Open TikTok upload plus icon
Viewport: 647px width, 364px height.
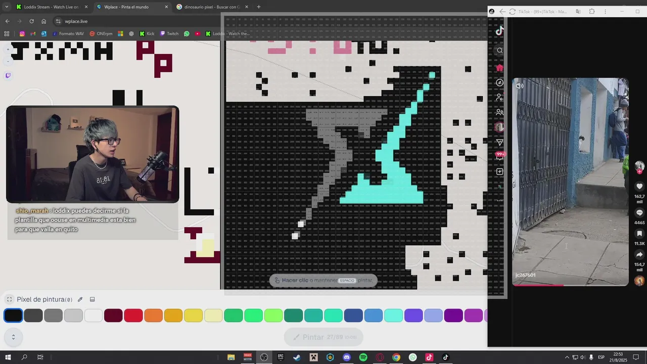click(x=499, y=171)
